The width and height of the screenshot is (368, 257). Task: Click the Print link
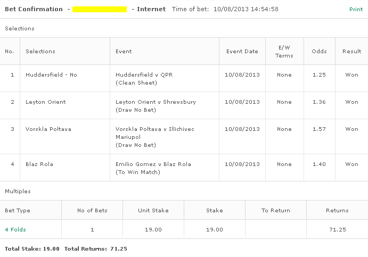coord(356,10)
